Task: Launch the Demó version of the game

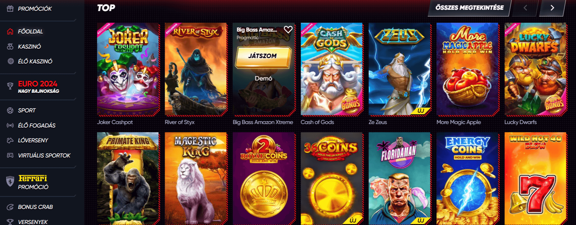Action: (263, 78)
